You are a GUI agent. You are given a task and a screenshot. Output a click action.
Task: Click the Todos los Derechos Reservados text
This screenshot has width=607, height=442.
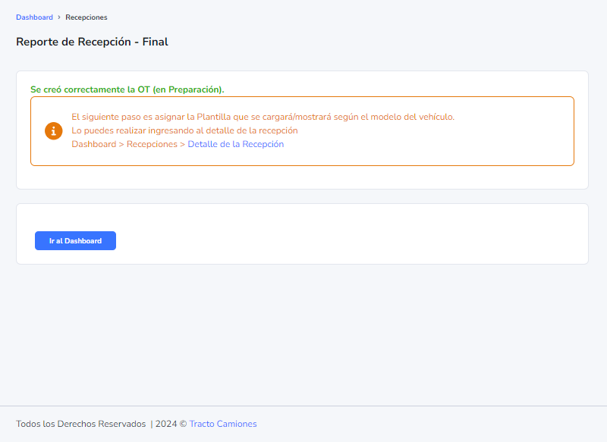tap(81, 424)
